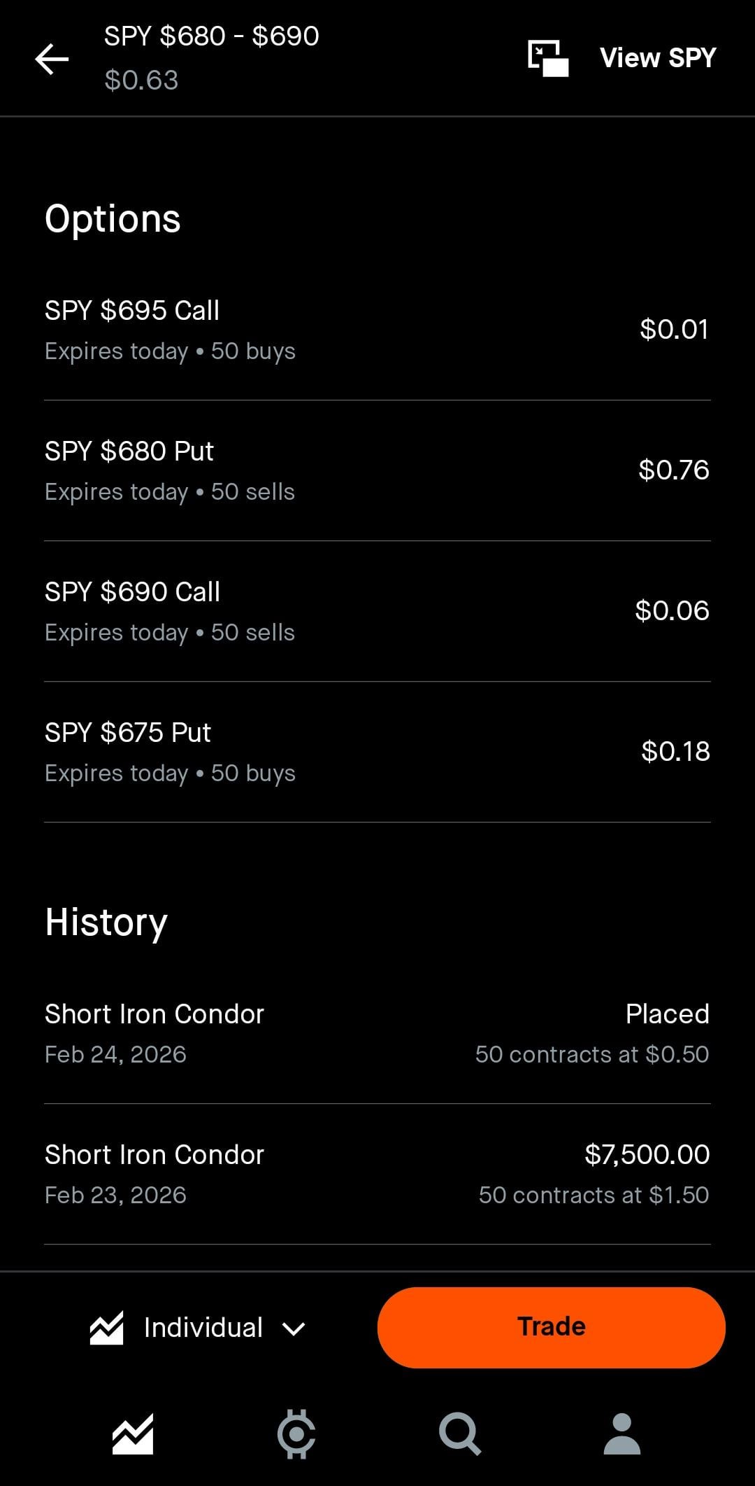Tap chart icon next to Individual
Image resolution: width=755 pixels, height=1486 pixels.
pyautogui.click(x=106, y=1328)
